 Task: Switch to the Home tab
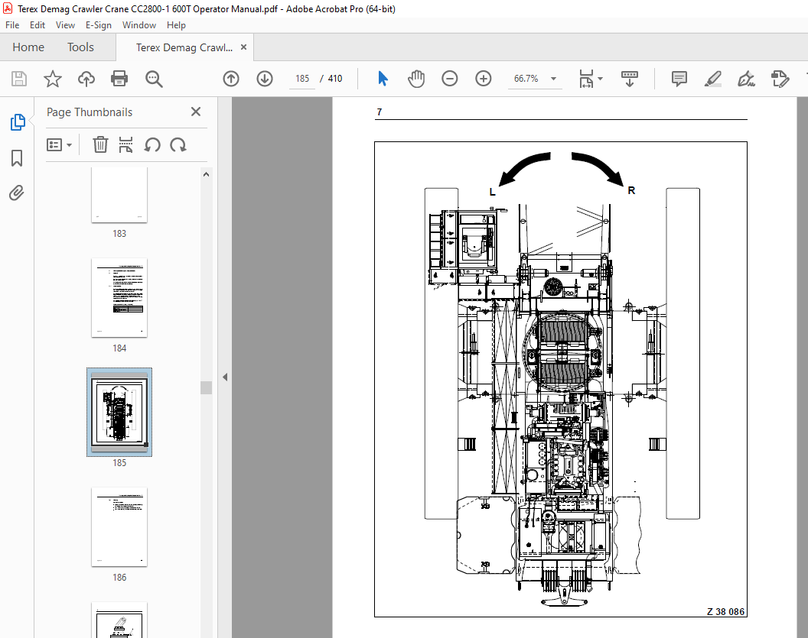point(28,47)
